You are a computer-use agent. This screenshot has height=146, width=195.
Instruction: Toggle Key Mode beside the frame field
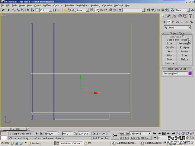(155, 138)
